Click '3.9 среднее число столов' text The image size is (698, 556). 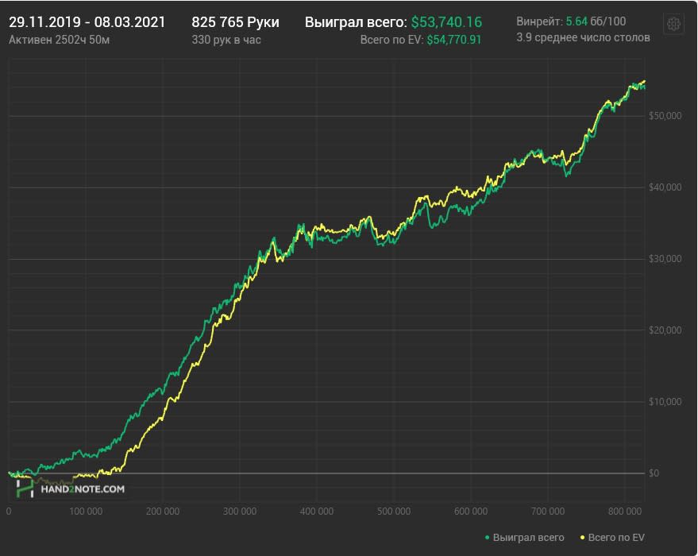[583, 37]
